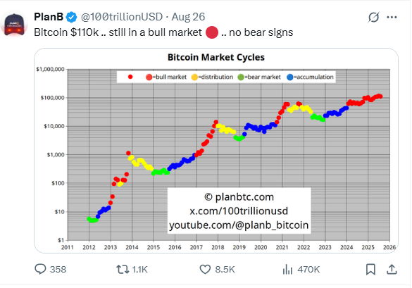
Task: Repost the tweet via retweet icon
Action: point(123,270)
